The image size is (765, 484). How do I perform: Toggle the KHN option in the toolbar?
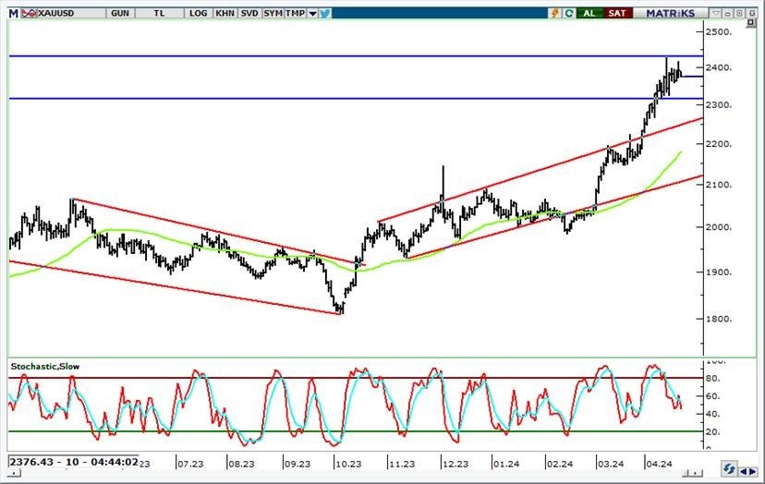pyautogui.click(x=225, y=13)
